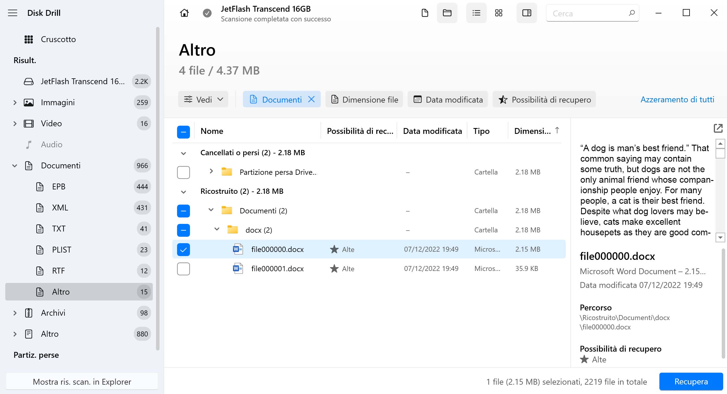
Task: Click the Documenti (2) folder icon
Action: click(x=227, y=210)
